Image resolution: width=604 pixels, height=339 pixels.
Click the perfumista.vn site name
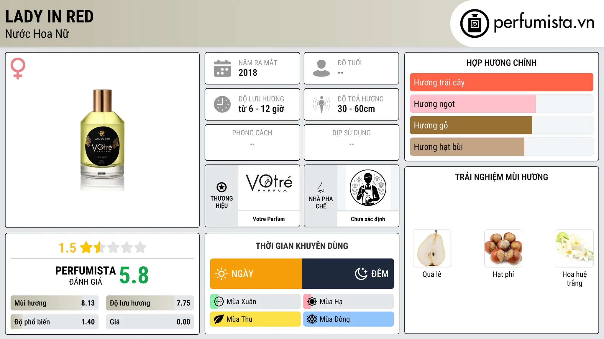544,22
